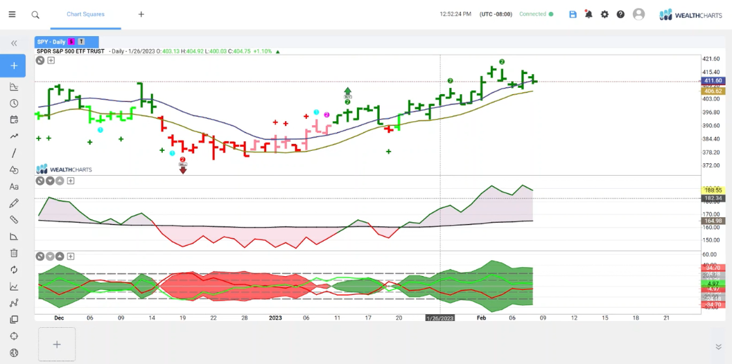The width and height of the screenshot is (732, 364).
Task: Click the trash delete drawings icon
Action: [x=14, y=253]
